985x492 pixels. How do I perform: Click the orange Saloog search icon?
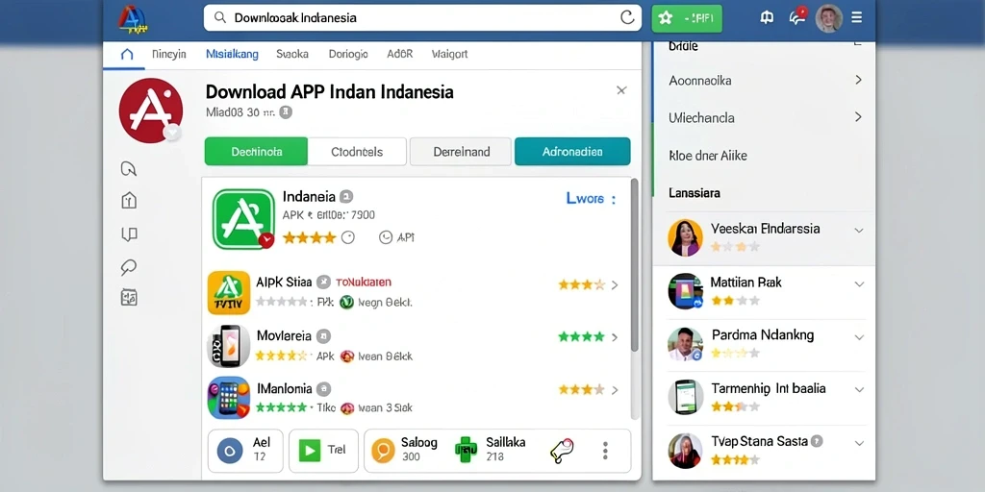coord(383,450)
